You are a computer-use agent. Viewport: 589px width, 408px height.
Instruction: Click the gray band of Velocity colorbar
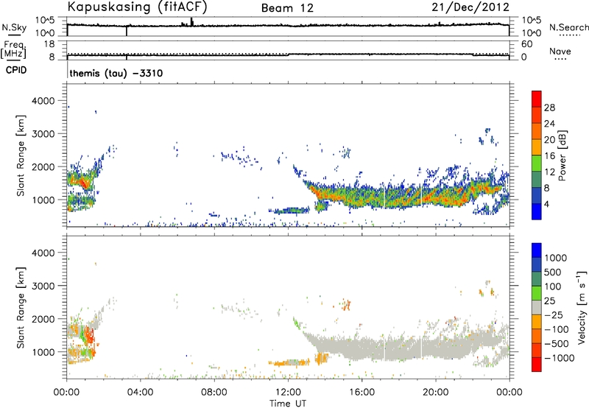(537, 308)
